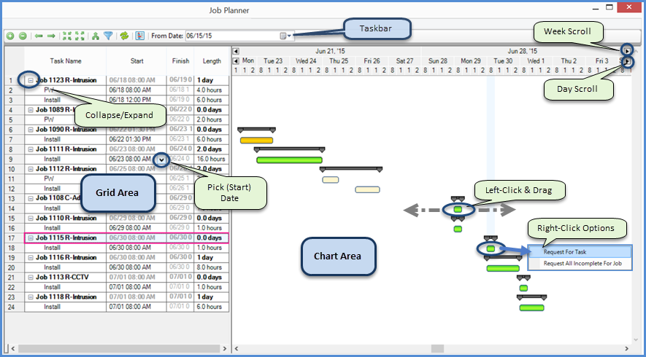Collapse the Job 1089 group
The height and width of the screenshot is (357, 646).
coord(30,110)
